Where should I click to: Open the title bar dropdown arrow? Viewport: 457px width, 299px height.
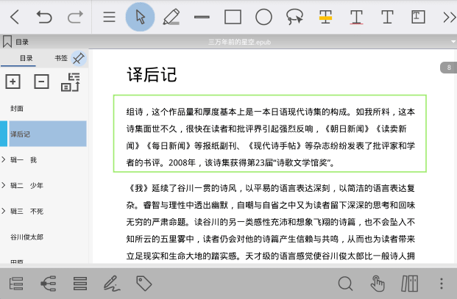[x=453, y=42]
